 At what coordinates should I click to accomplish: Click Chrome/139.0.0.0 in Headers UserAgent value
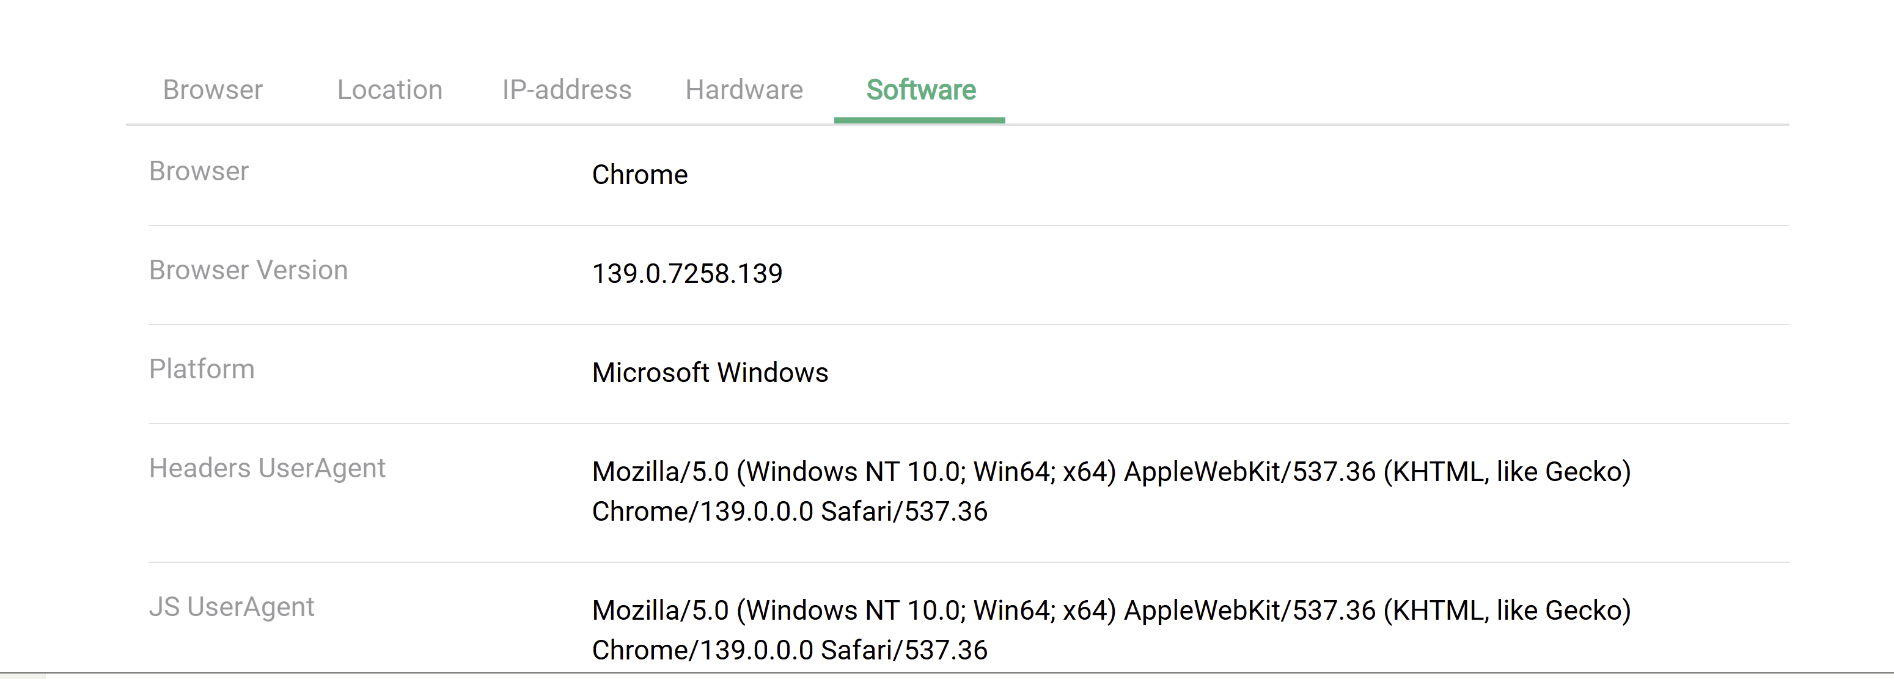click(702, 512)
